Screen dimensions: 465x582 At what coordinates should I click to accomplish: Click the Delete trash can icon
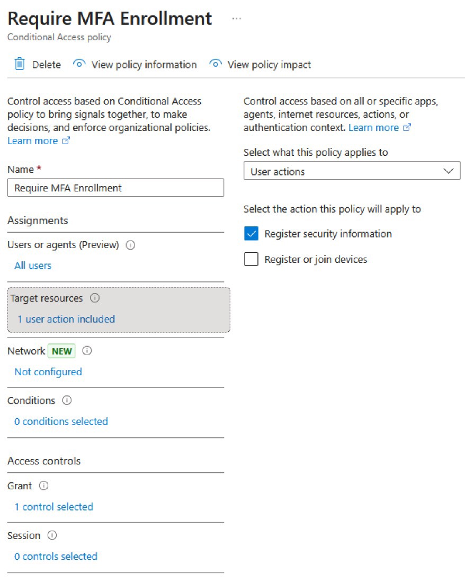[20, 64]
